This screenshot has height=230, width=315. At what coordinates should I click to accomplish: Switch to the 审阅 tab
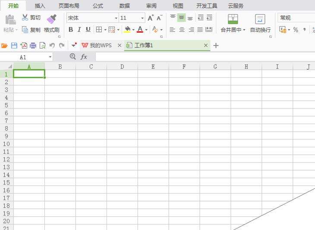151,6
